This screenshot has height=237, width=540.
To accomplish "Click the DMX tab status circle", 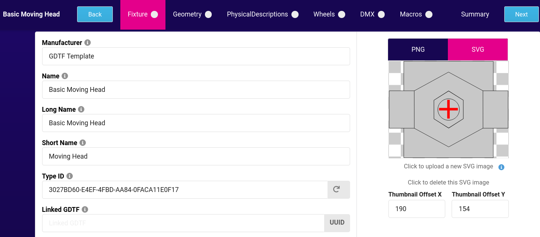I will point(381,14).
